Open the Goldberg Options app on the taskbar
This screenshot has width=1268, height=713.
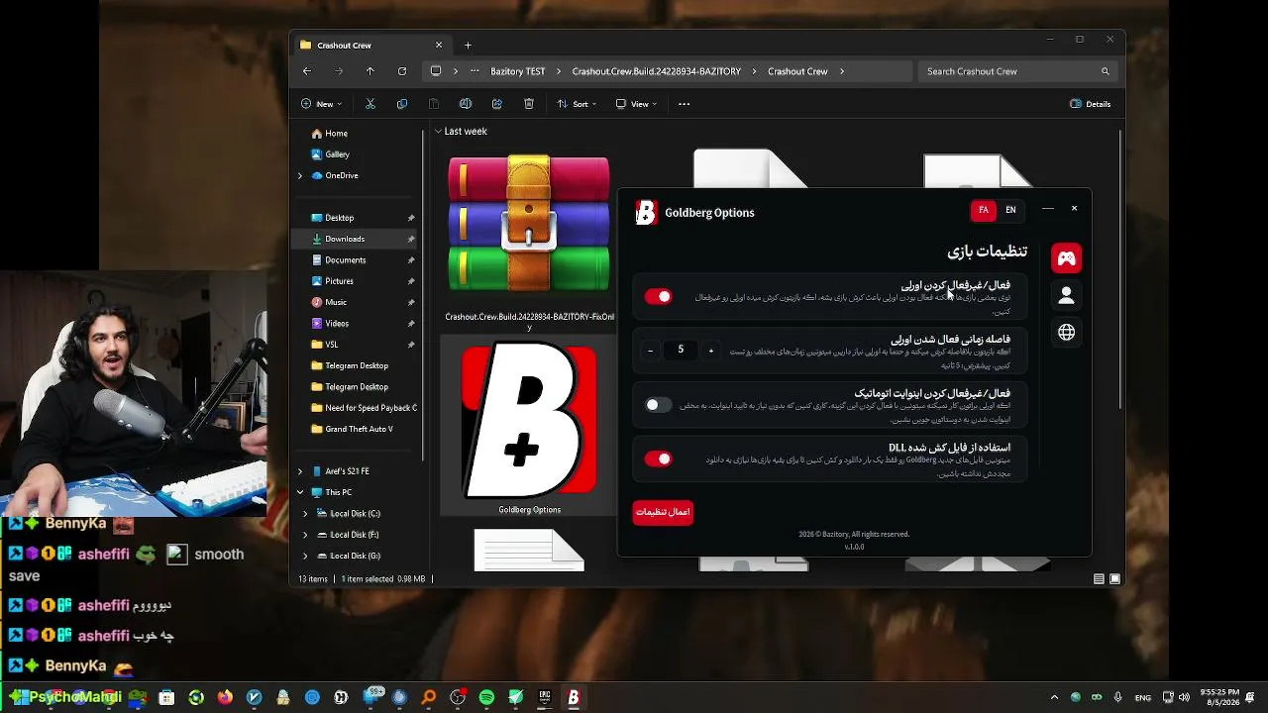coord(573,697)
